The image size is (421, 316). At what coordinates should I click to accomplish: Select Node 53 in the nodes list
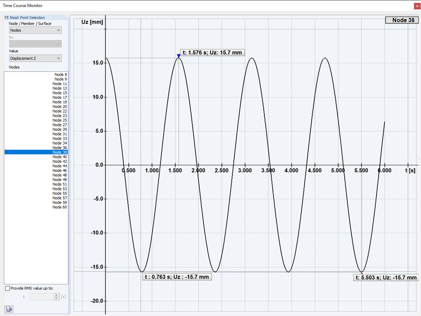36,189
